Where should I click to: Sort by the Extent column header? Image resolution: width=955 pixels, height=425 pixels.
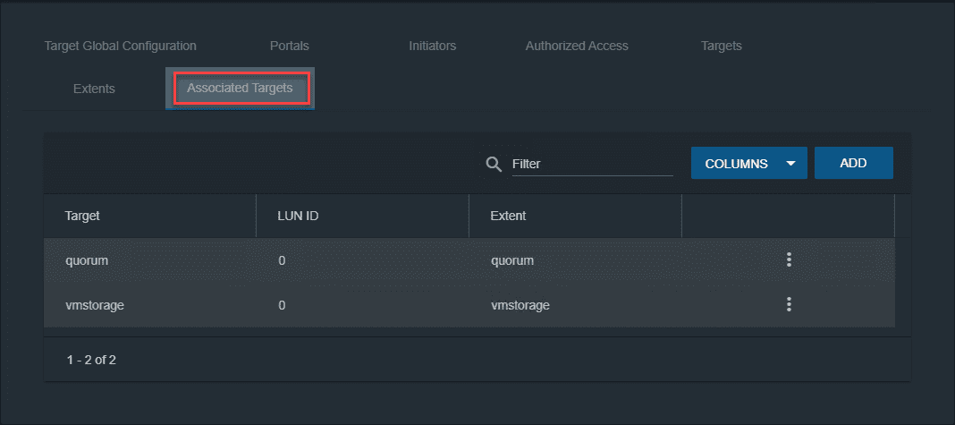pyautogui.click(x=508, y=216)
